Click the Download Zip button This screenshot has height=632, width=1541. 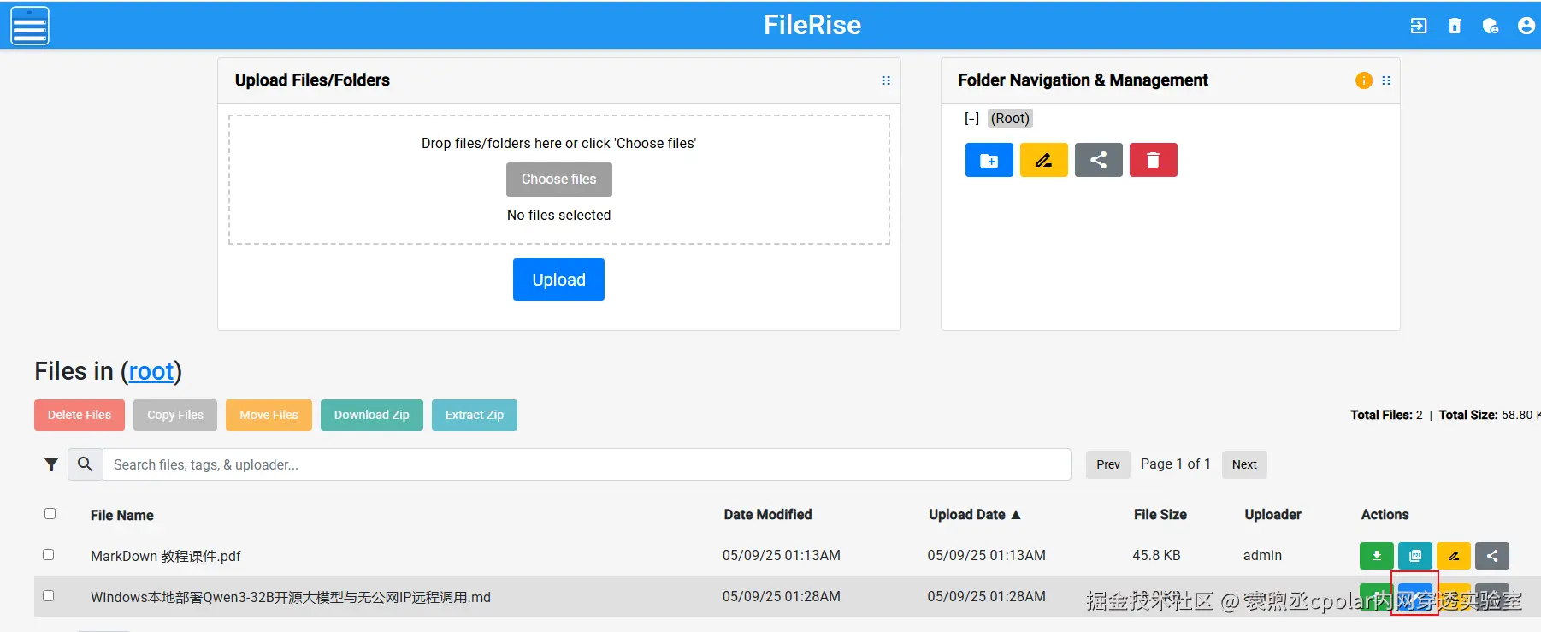[x=372, y=416]
